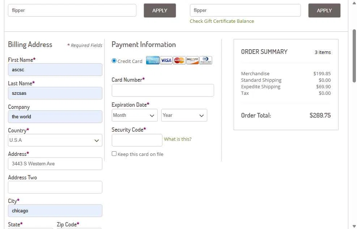Image resolution: width=357 pixels, height=229 pixels.
Task: Click the Diners Club card logo
Action: [206, 60]
